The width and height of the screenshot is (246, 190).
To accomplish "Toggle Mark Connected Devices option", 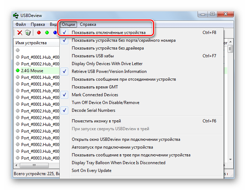I will point(141,95).
